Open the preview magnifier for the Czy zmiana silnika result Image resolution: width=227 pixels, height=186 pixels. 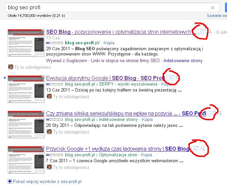[x=220, y=113]
